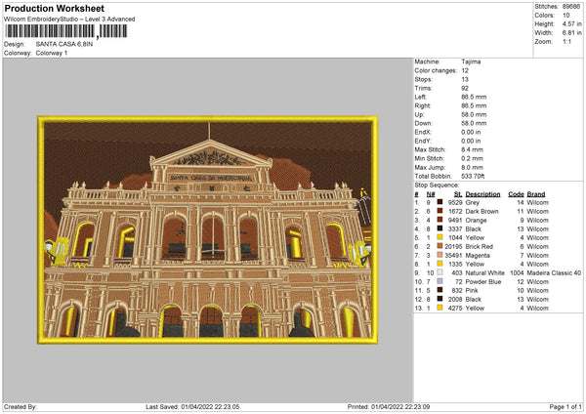The width and height of the screenshot is (586, 414).
Task: Click the EndY value '0.00 in'
Action: pos(471,141)
